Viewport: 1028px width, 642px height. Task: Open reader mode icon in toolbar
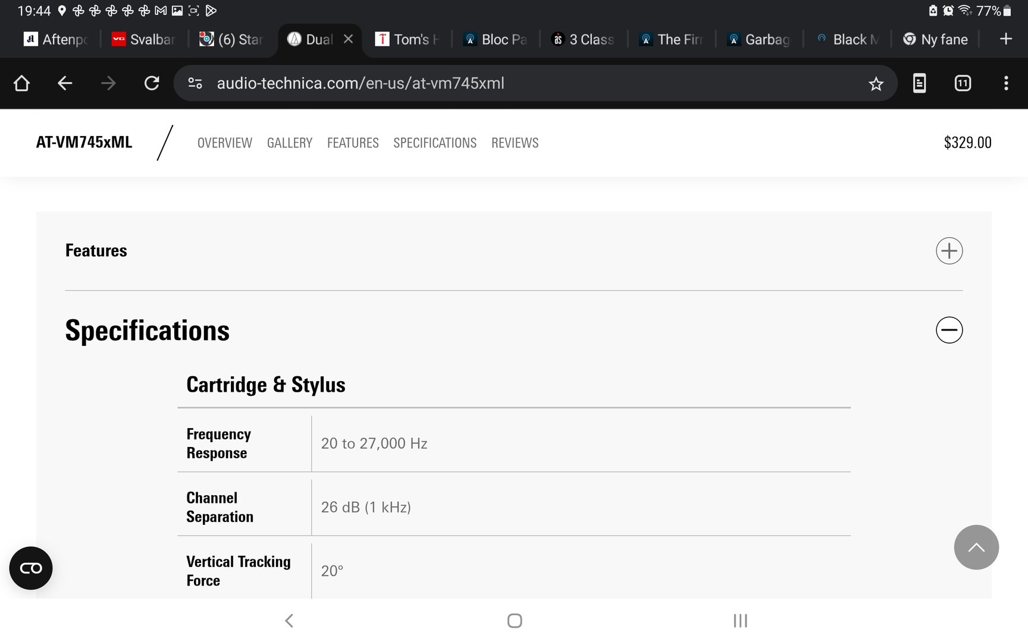pyautogui.click(x=919, y=83)
